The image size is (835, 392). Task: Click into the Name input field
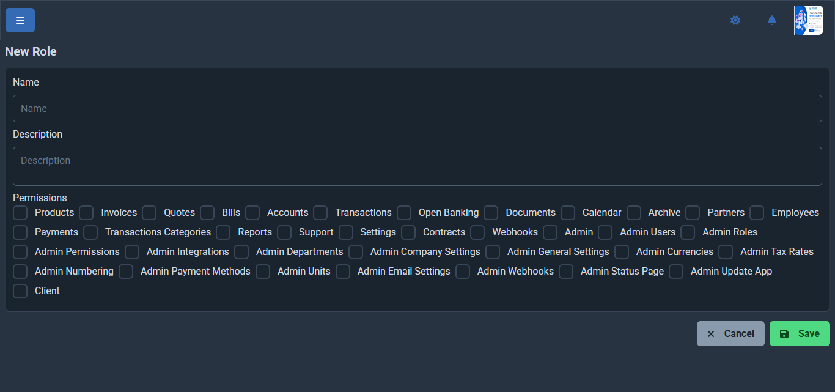(417, 108)
